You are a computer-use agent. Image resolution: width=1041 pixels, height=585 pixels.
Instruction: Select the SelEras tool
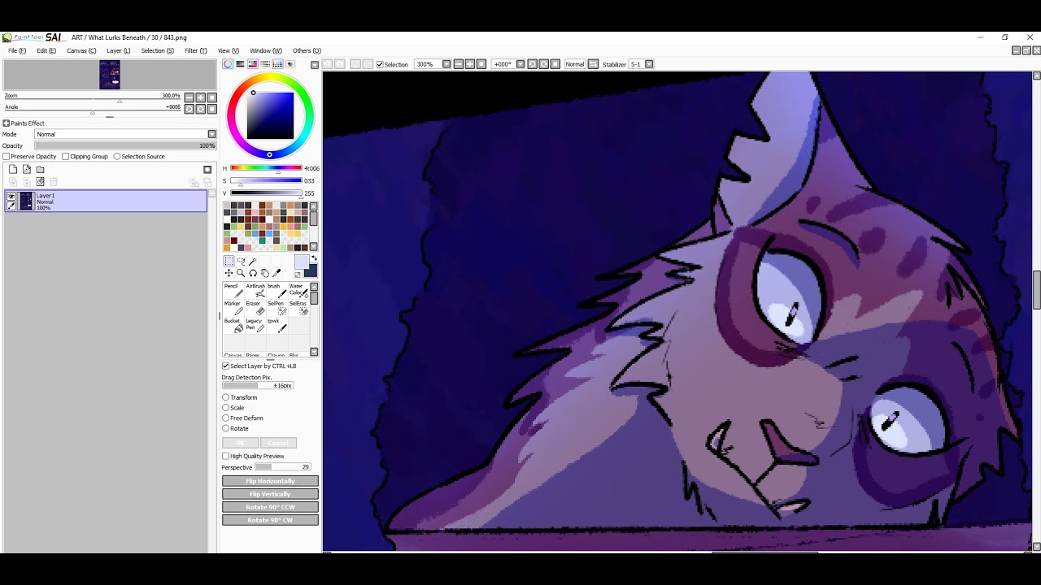(298, 308)
